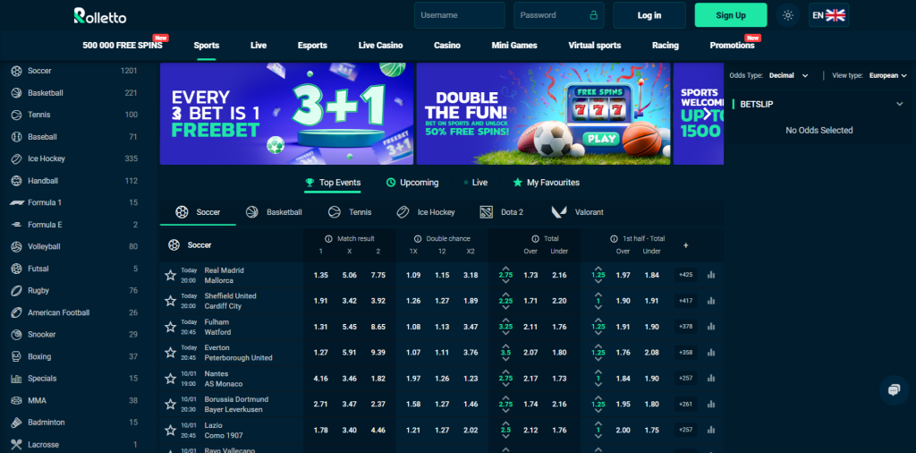Screen dimensions: 916x453
Task: Click the Dota 2 event tab icon
Action: click(487, 212)
